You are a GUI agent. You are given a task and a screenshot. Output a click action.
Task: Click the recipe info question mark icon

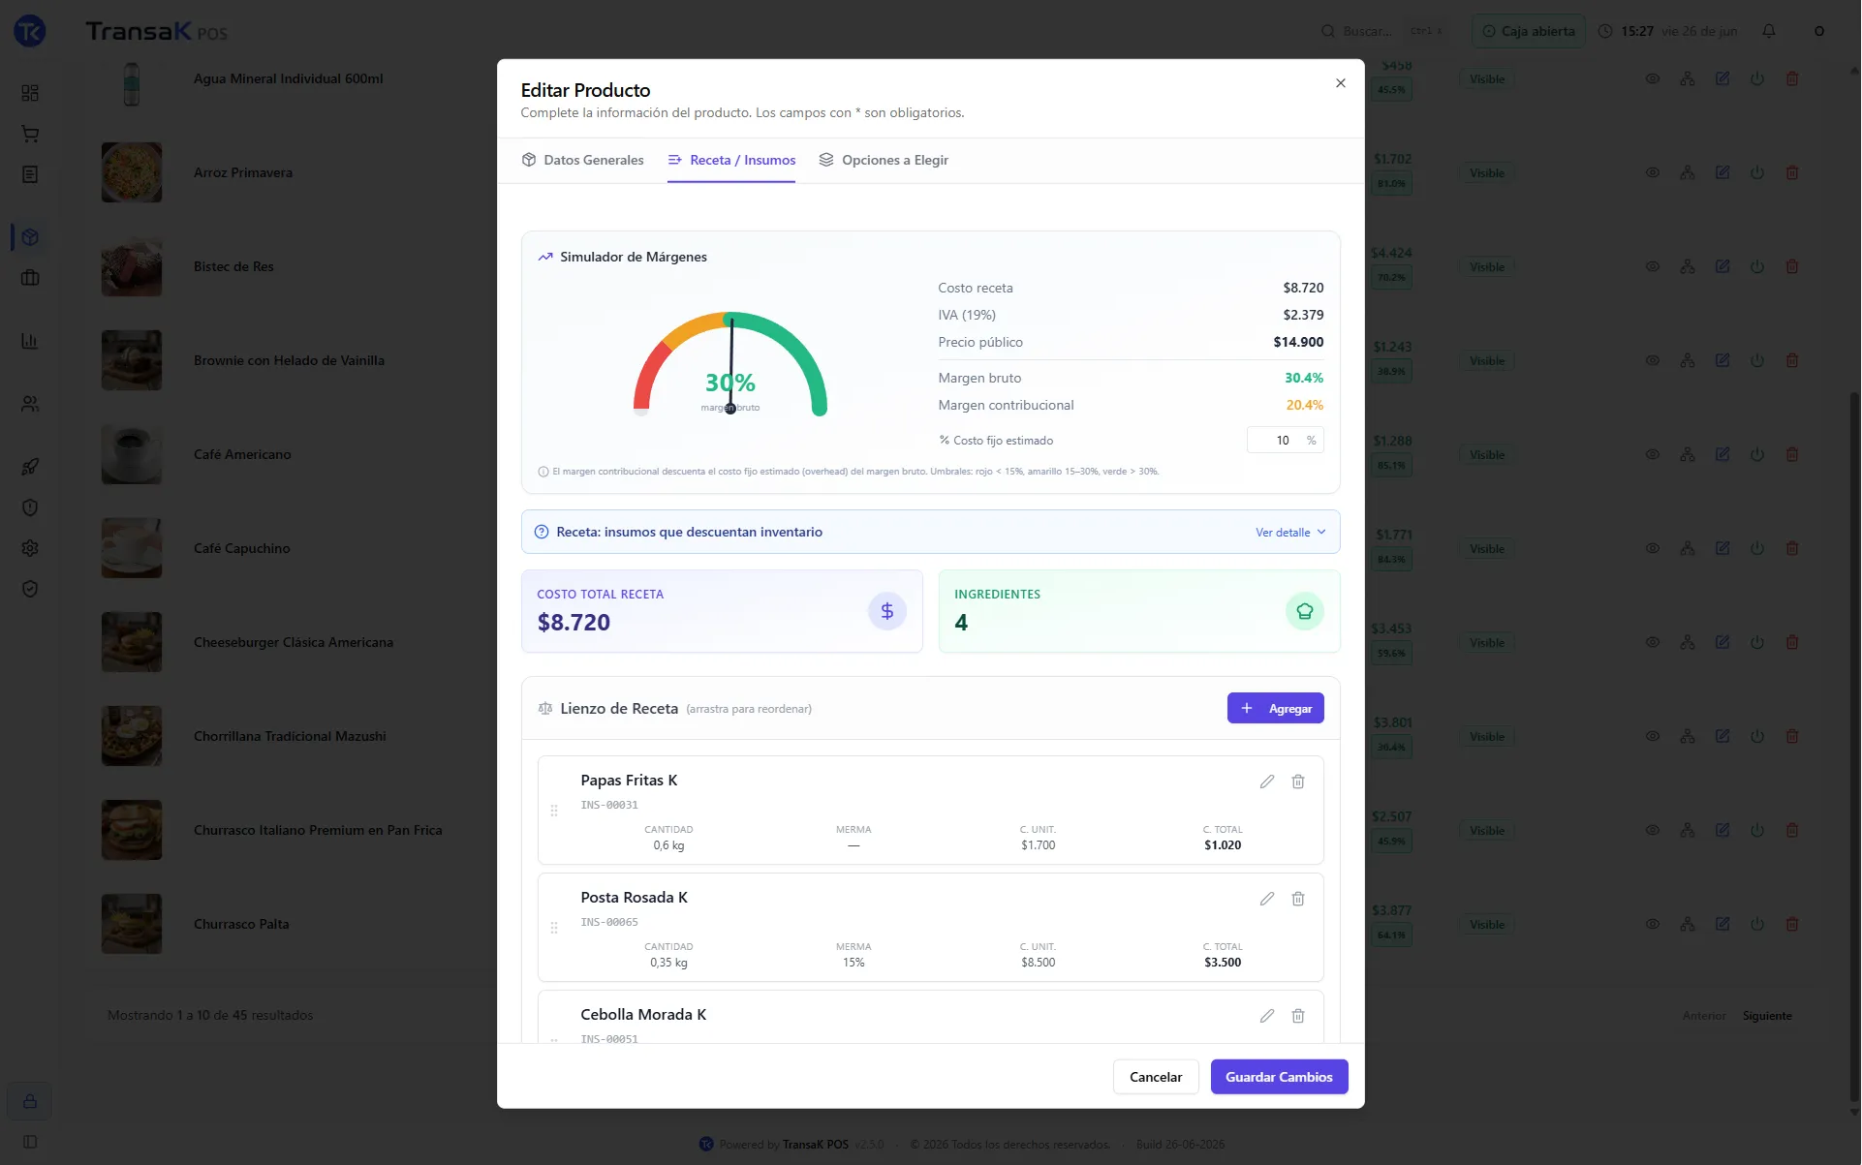(x=542, y=533)
